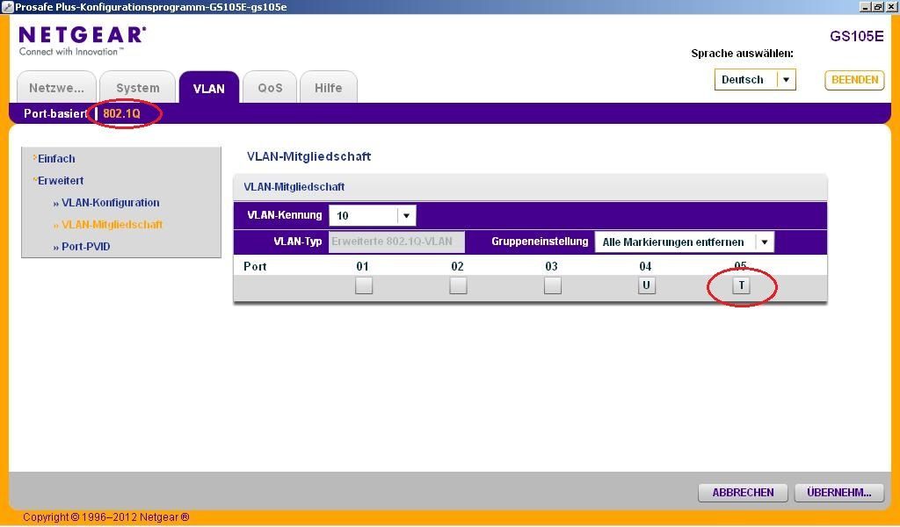Click the VLAN-Mitgliedschaft page heading
The image size is (900, 527).
click(x=308, y=156)
